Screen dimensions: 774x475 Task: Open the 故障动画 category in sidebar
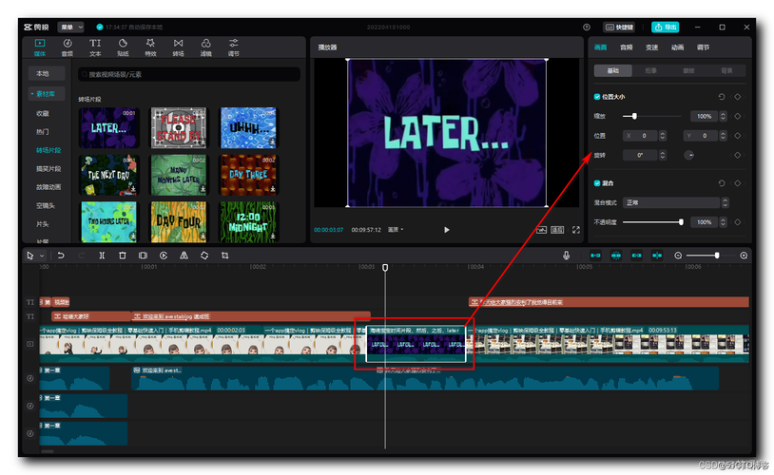coord(48,187)
